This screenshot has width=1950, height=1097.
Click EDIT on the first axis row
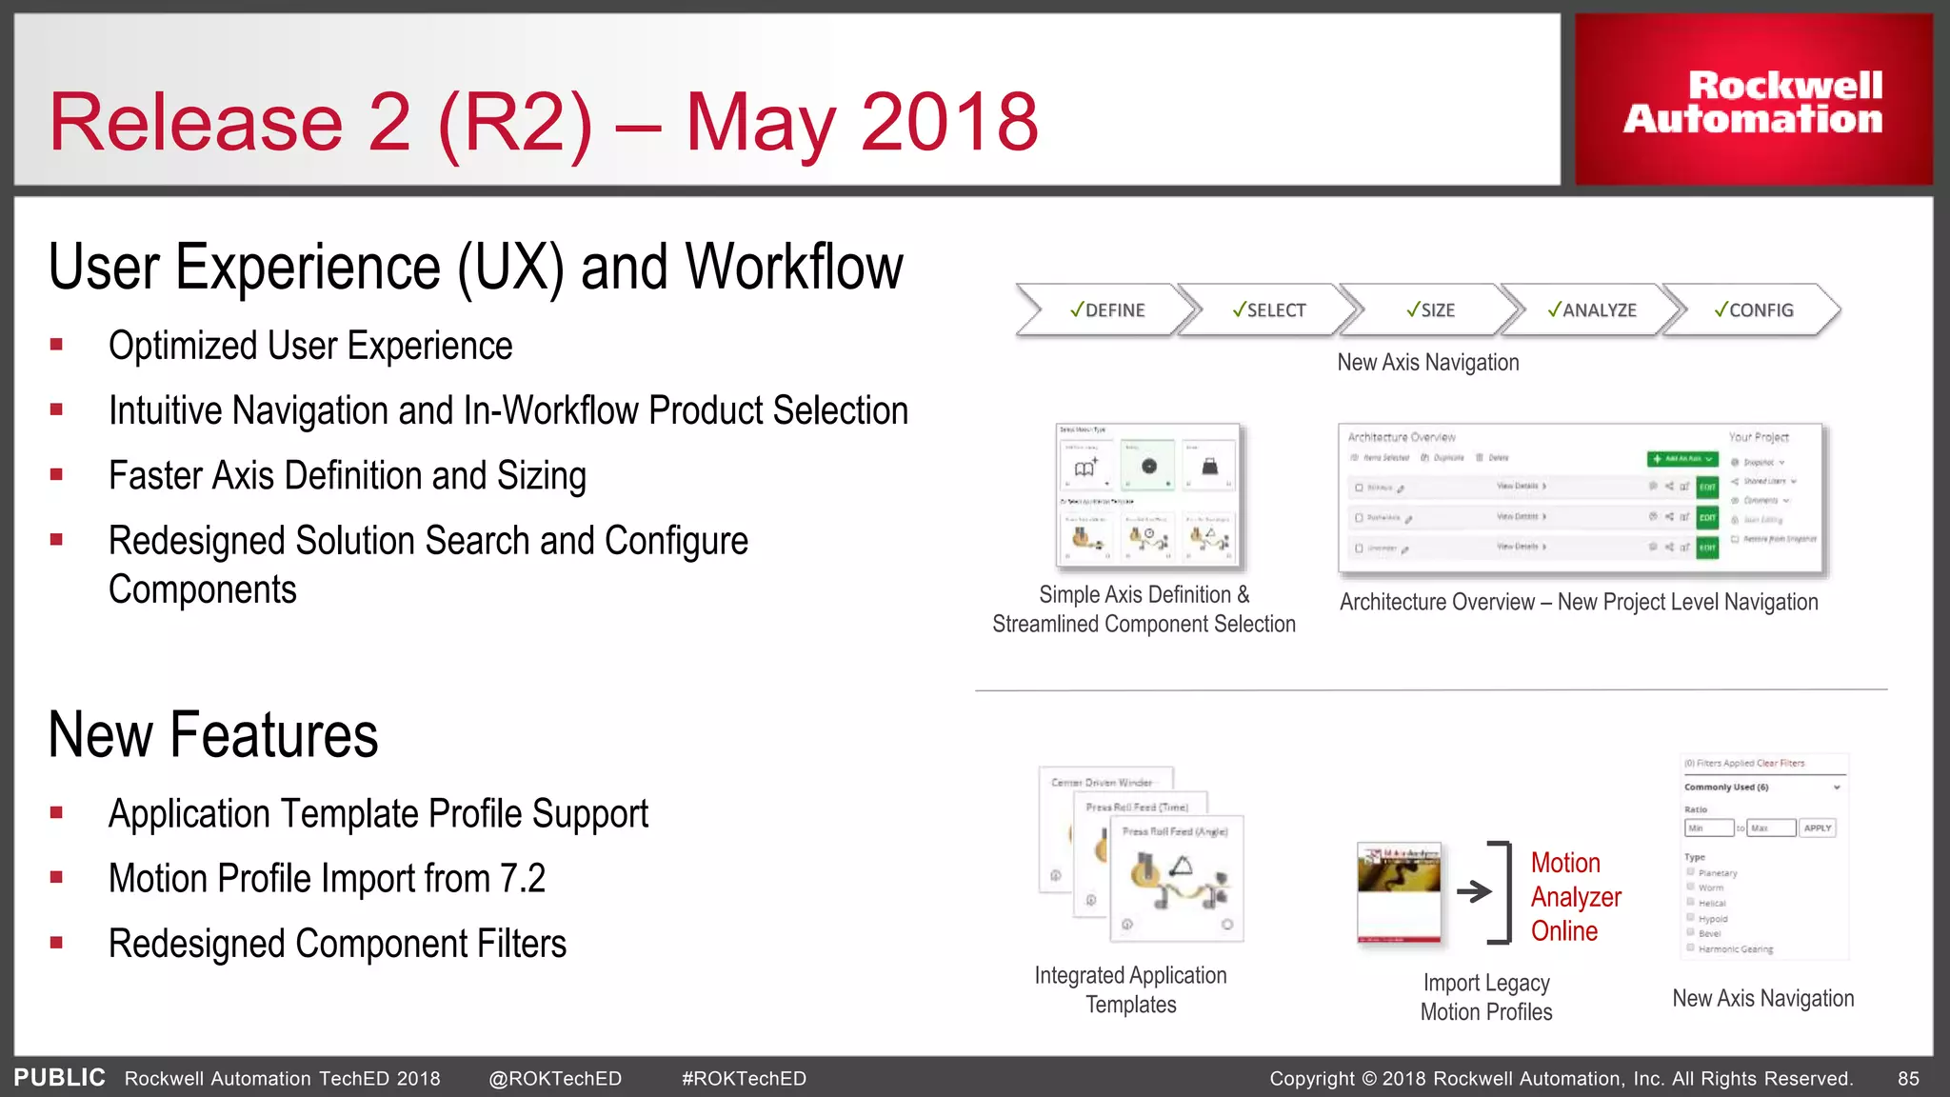tap(1707, 488)
